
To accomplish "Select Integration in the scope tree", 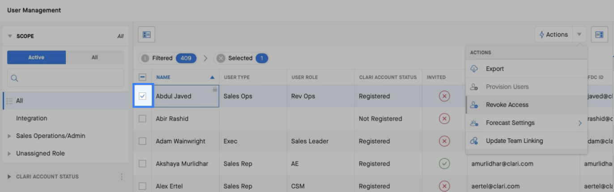I will coord(32,118).
